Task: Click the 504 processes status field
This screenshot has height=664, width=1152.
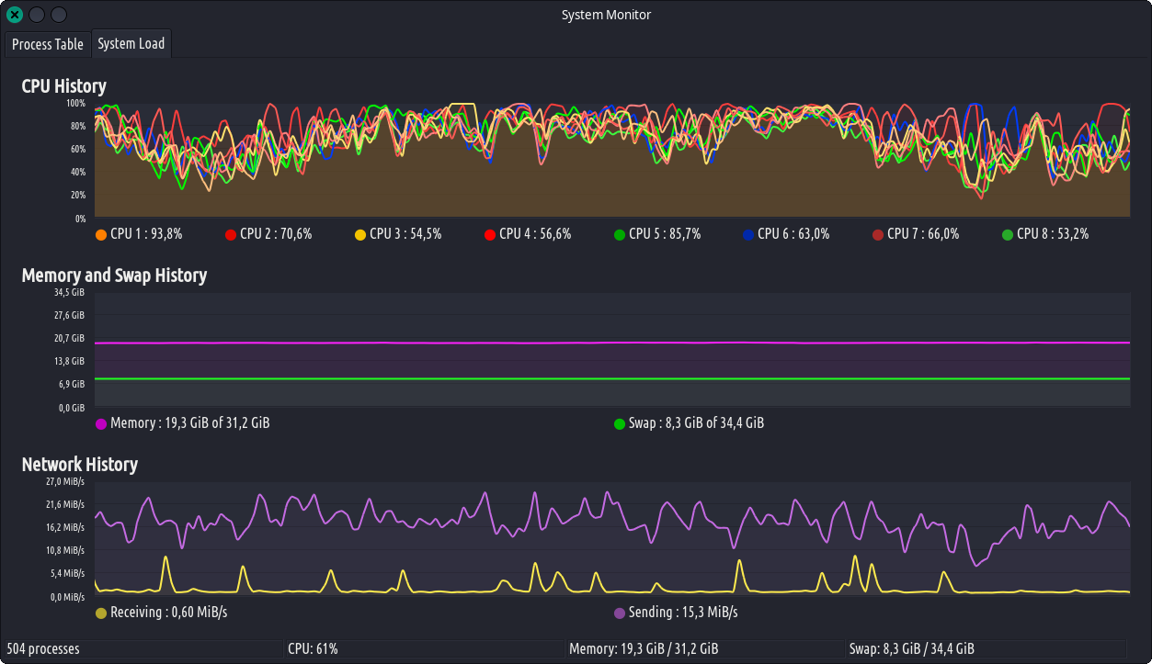Action: (x=143, y=649)
